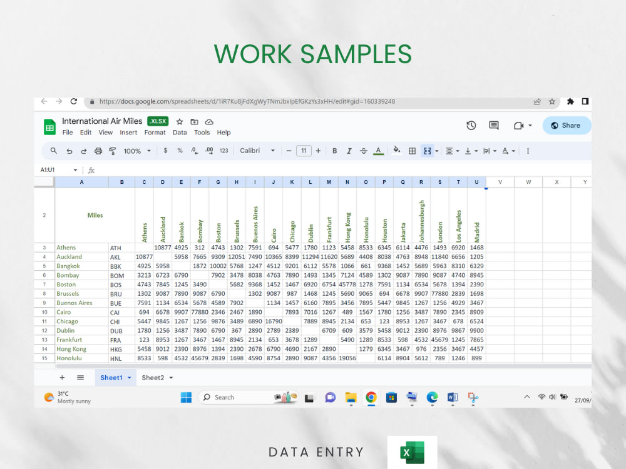This screenshot has height=469, width=626.
Task: Open the File menu
Action: tap(68, 133)
